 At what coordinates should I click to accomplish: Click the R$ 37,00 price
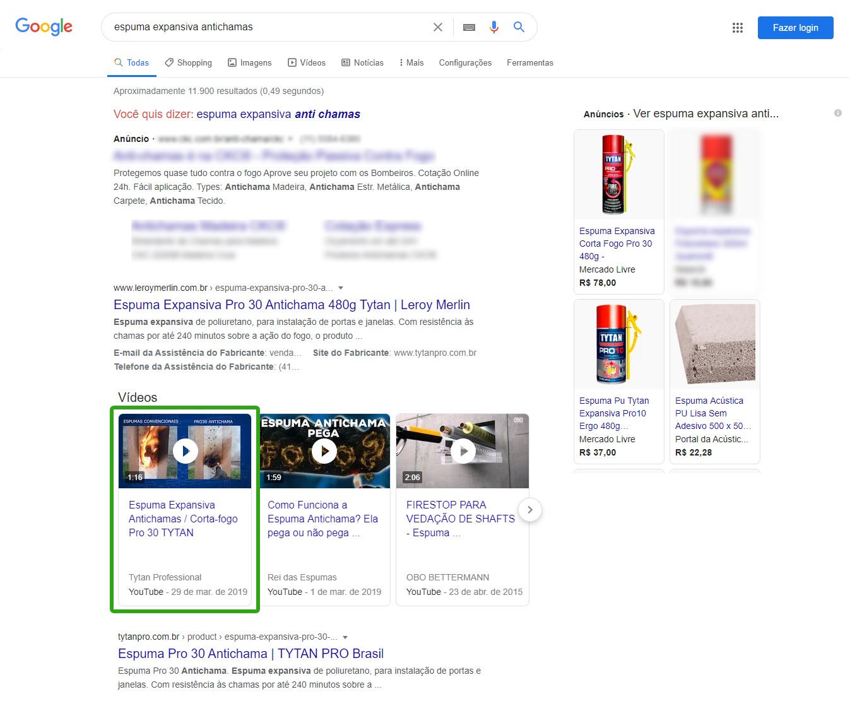pos(598,452)
